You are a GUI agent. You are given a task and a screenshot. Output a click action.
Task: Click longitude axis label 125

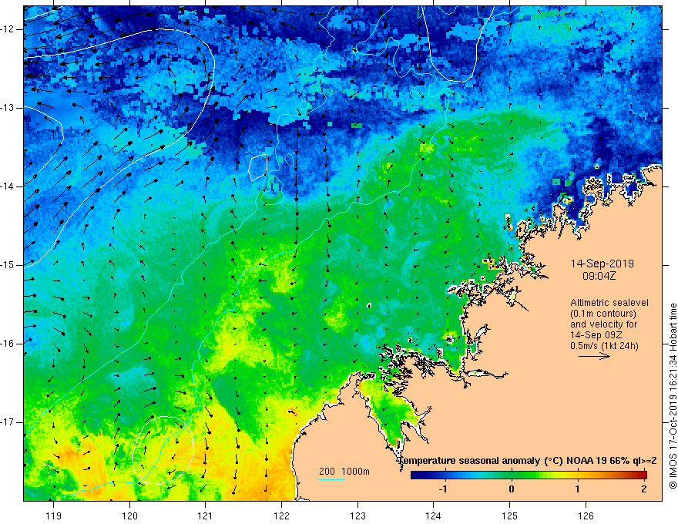point(510,516)
